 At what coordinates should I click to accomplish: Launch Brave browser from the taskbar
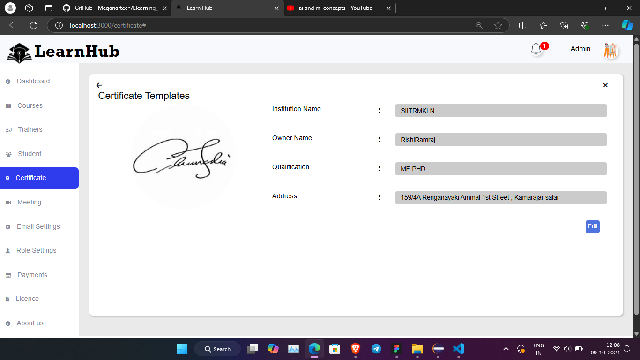coord(355,349)
